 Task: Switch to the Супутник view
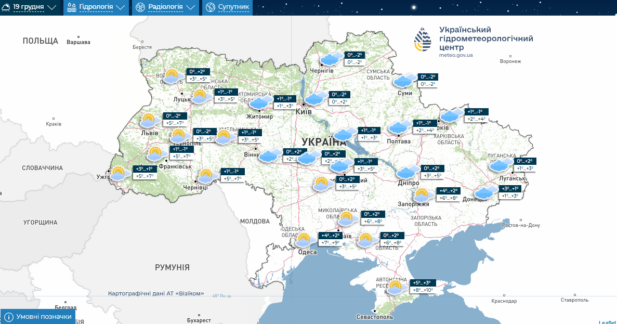(227, 7)
